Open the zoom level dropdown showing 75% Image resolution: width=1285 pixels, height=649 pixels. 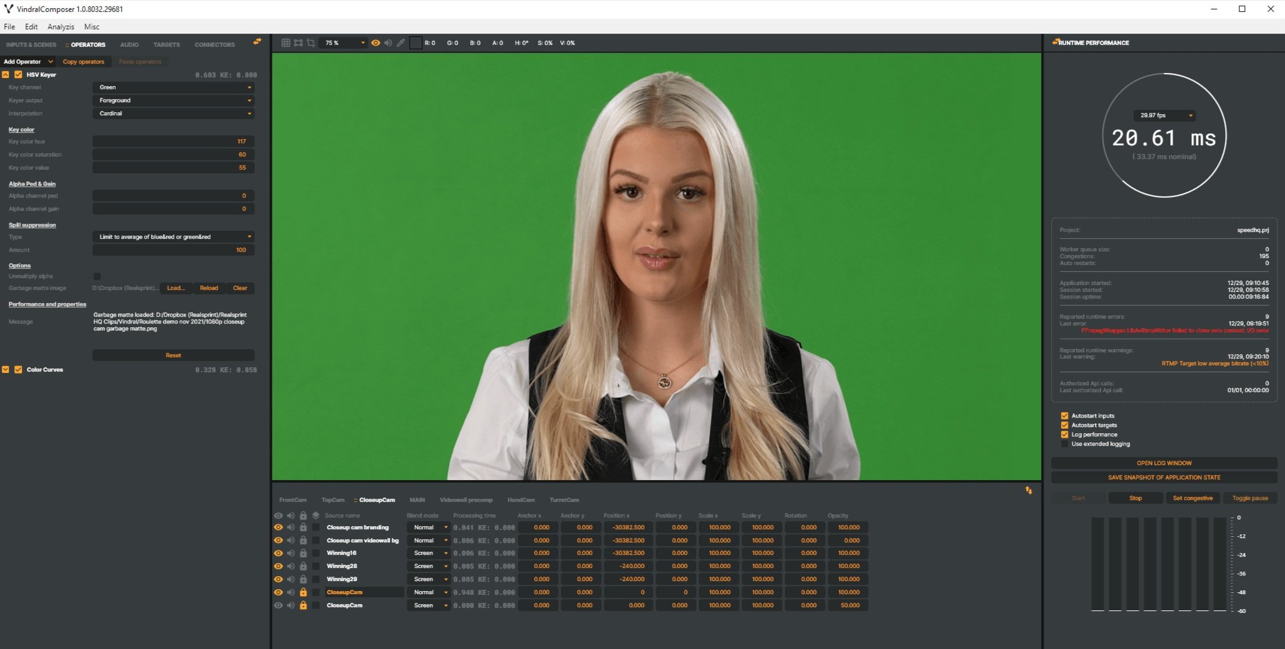click(342, 42)
